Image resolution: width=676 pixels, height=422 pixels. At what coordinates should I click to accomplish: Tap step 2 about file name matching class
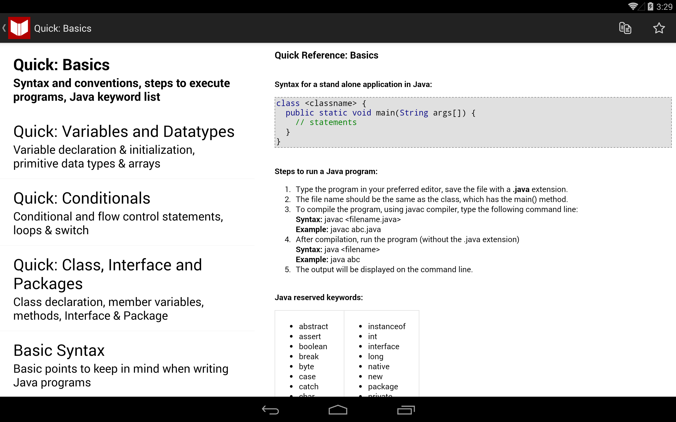pos(431,199)
